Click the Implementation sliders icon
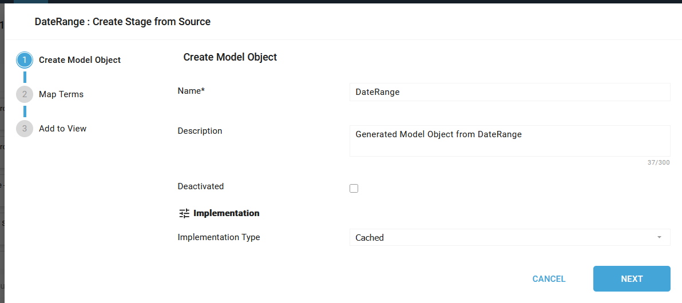The width and height of the screenshot is (682, 303). point(184,213)
